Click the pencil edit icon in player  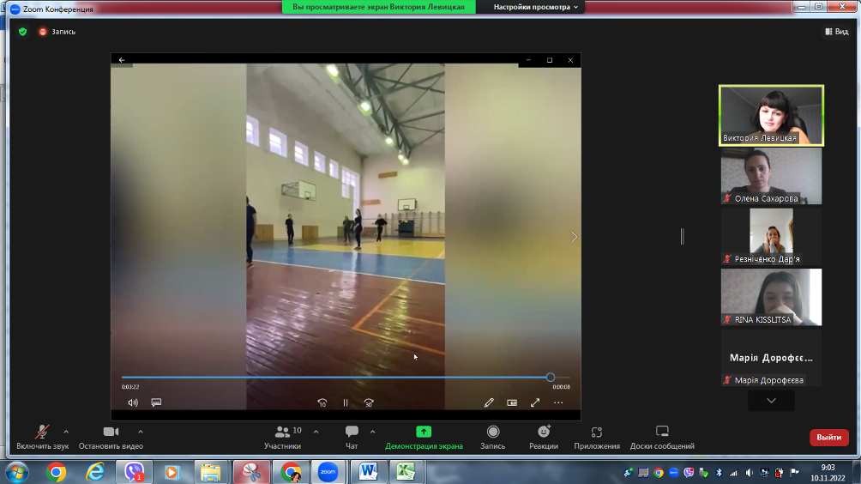click(x=489, y=402)
